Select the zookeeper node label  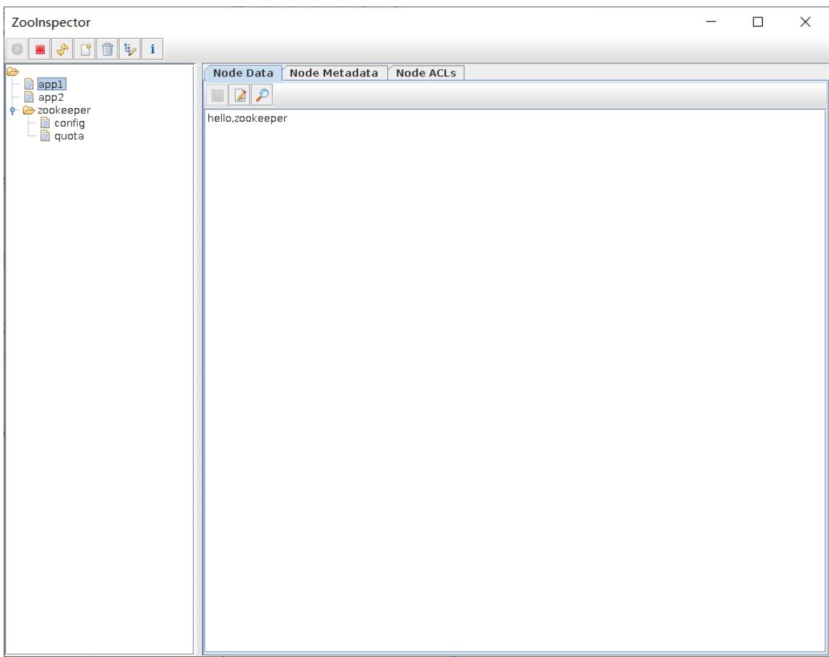coord(64,110)
